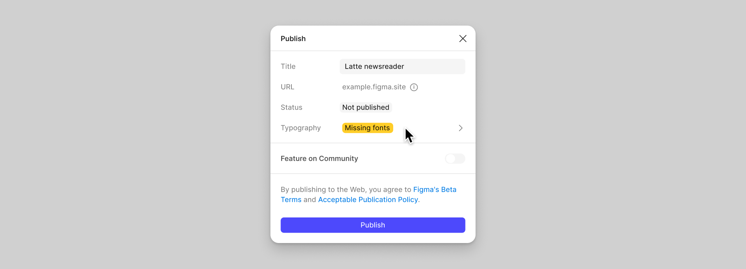This screenshot has width=746, height=269.
Task: Select the Not published status badge
Action: [x=366, y=107]
